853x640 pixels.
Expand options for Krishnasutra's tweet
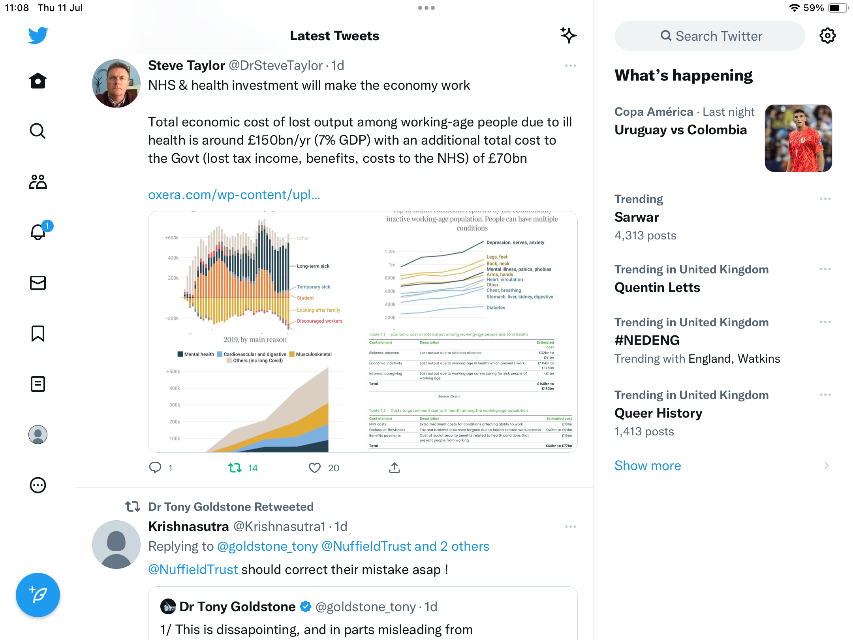coord(570,527)
